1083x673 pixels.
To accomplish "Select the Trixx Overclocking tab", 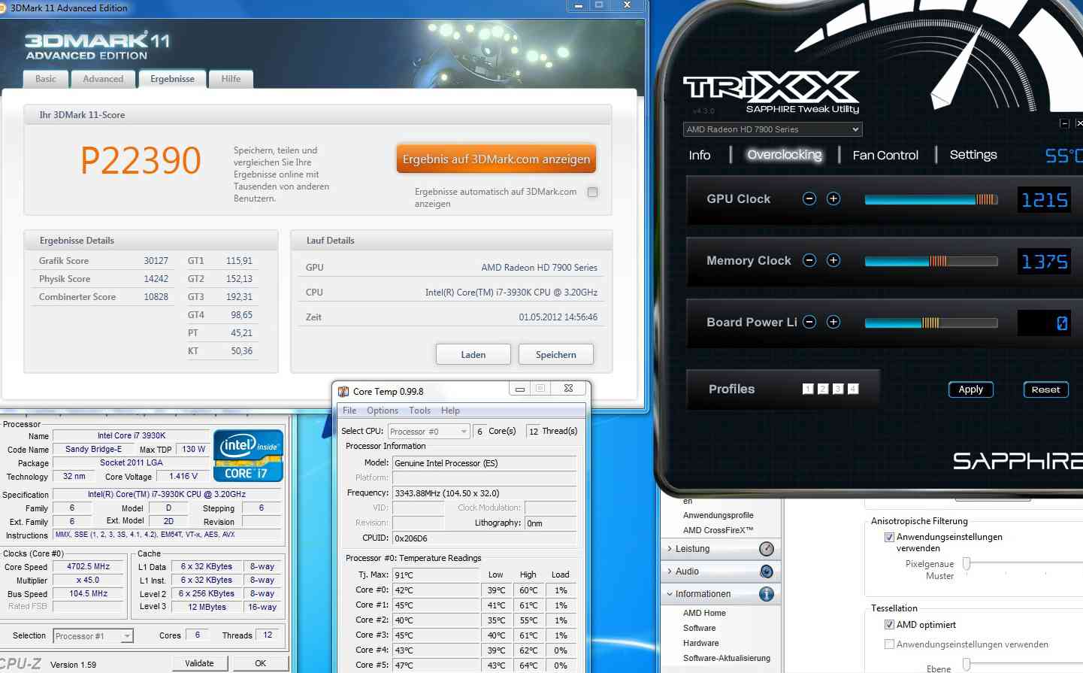I will [785, 155].
